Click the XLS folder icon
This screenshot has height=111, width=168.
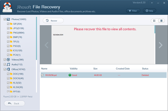pyautogui.click(x=11, y=83)
